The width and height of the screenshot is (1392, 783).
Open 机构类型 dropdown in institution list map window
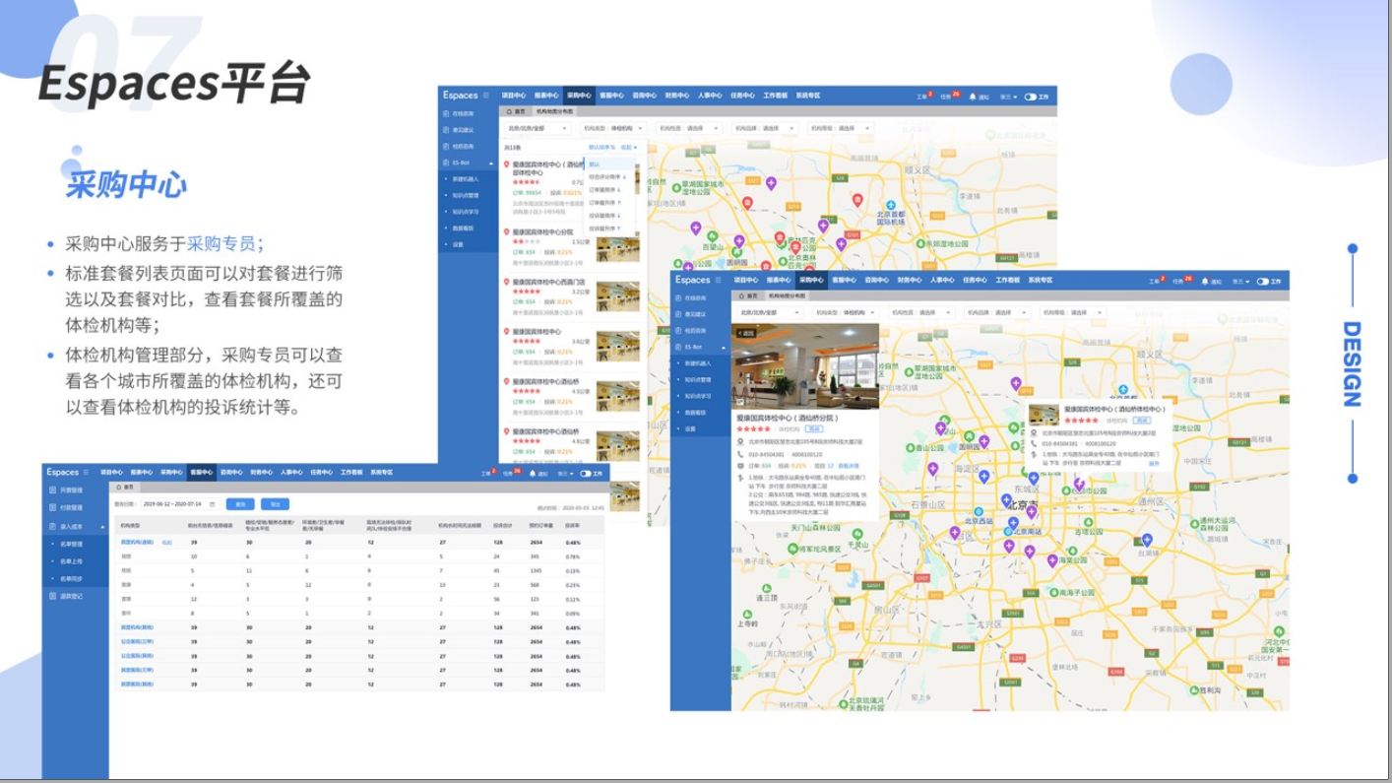613,128
